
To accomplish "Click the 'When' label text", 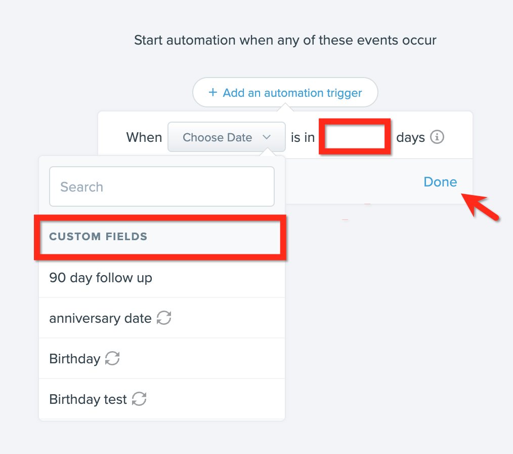I will [x=144, y=137].
